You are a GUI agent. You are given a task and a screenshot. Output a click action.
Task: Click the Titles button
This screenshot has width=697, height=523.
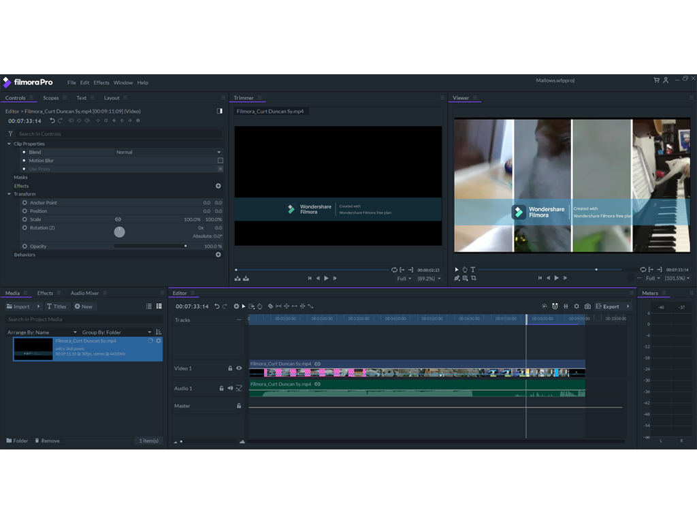(x=56, y=306)
